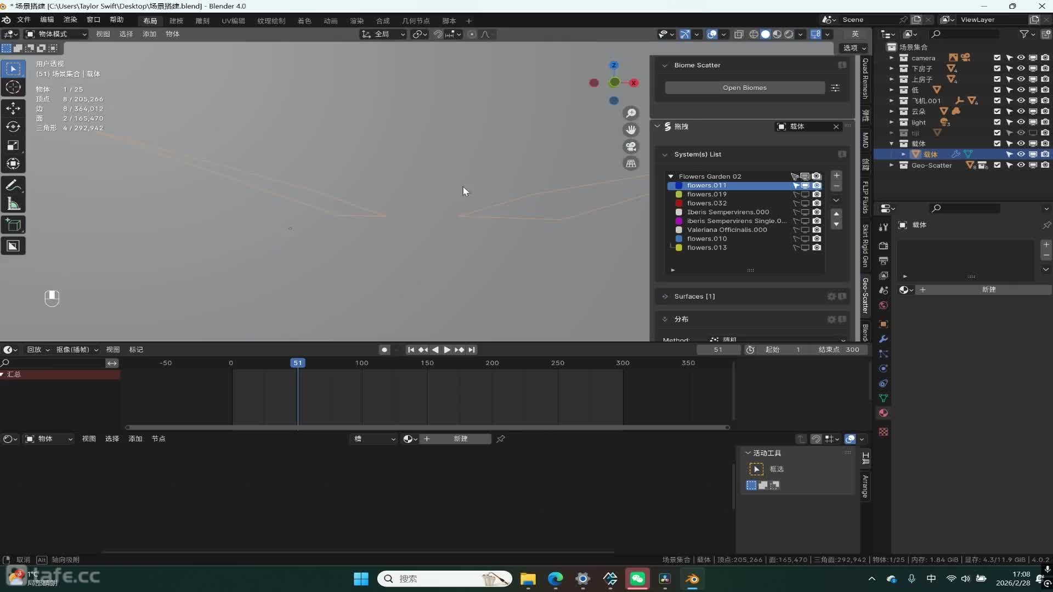Open Modifier properties wrench tab

point(883,339)
